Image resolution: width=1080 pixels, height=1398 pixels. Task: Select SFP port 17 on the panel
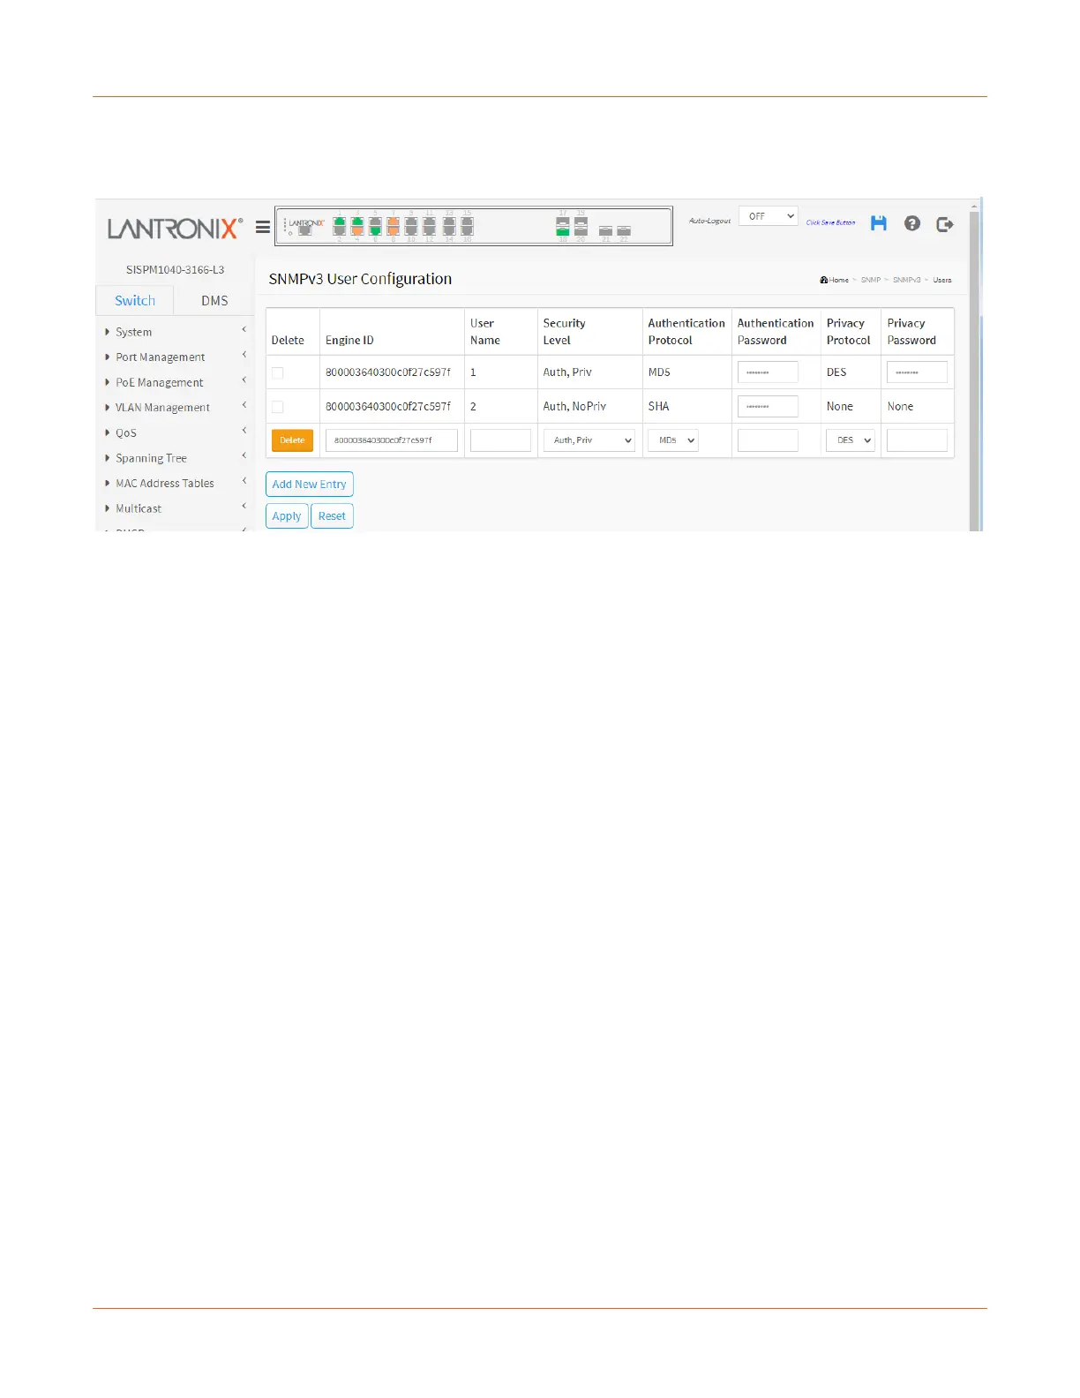563,222
